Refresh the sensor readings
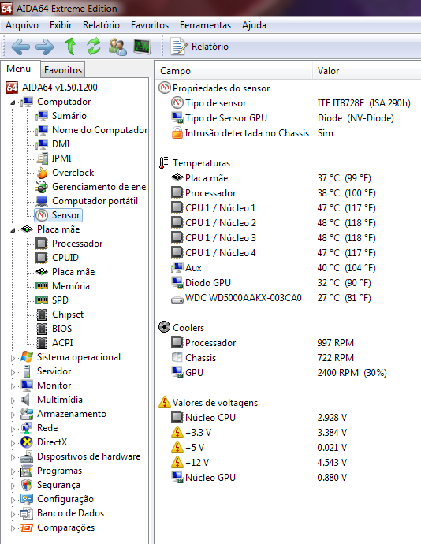The height and width of the screenshot is (544, 421). click(94, 47)
